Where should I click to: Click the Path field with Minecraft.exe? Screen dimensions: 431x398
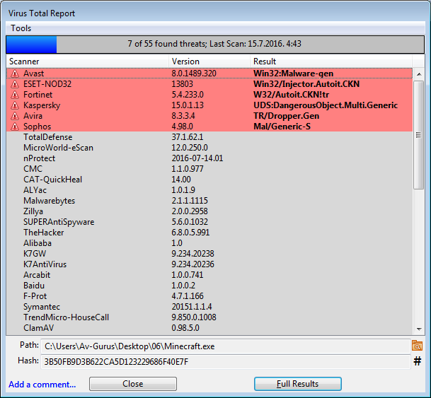(225, 346)
